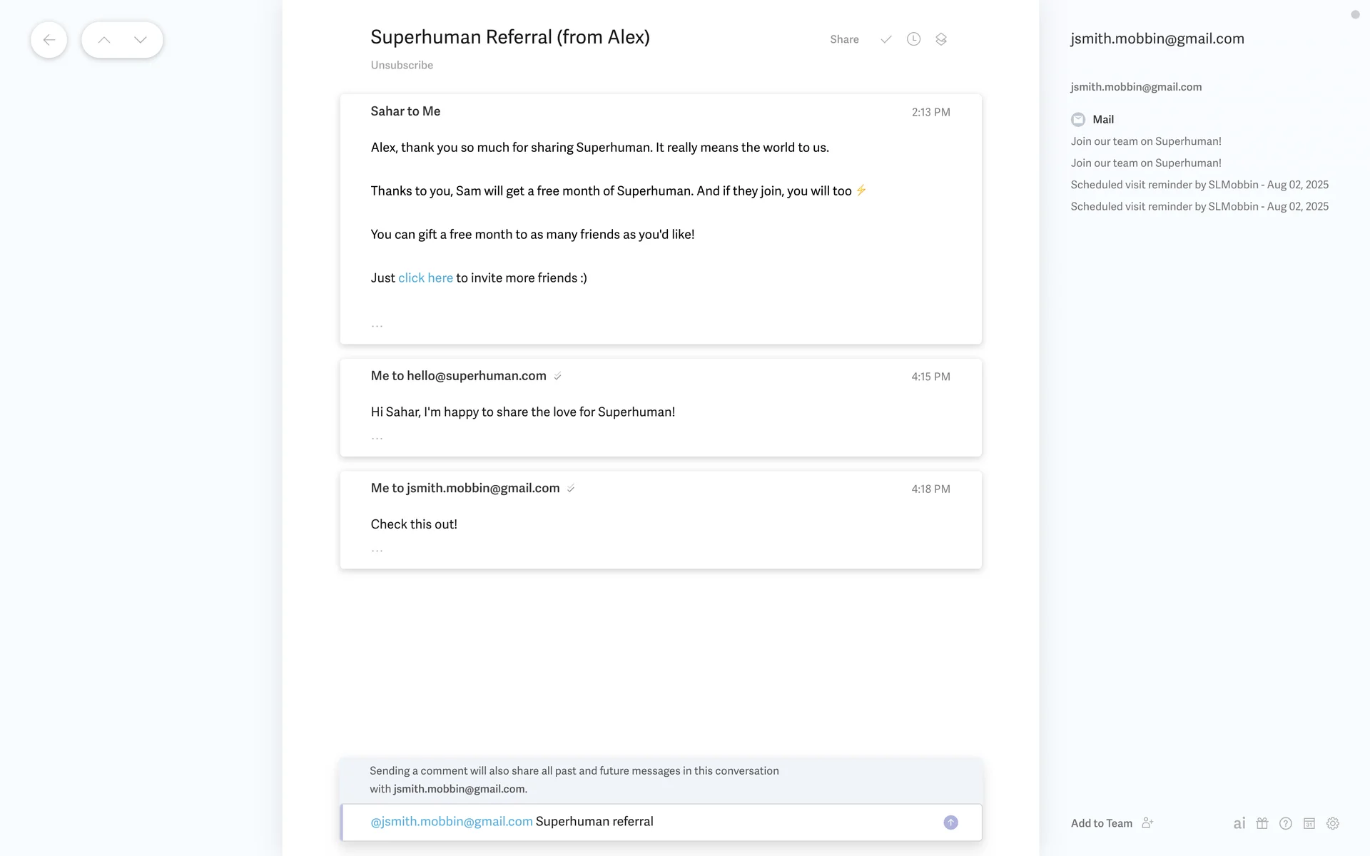The width and height of the screenshot is (1370, 856).
Task: Open the calendar icon in sidebar footer
Action: pos(1309,823)
